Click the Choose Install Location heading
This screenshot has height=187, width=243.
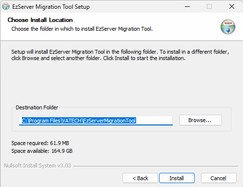(40, 20)
